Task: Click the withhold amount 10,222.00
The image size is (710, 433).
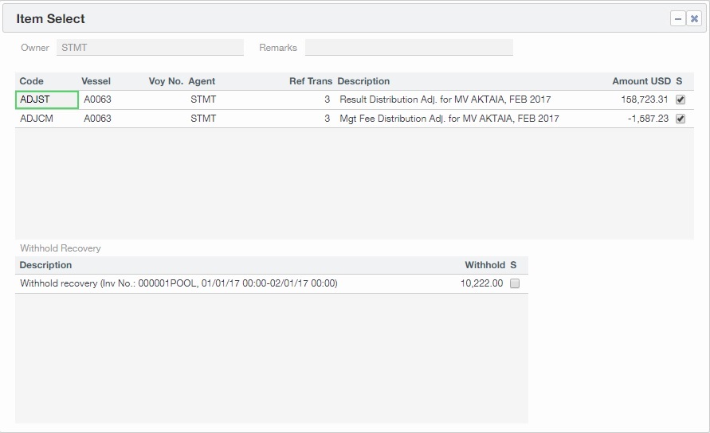Action: [481, 283]
